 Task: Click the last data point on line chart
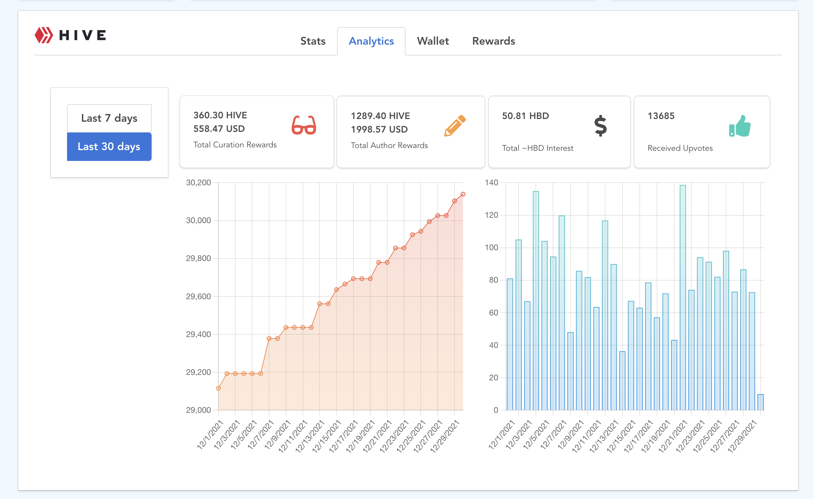click(463, 194)
